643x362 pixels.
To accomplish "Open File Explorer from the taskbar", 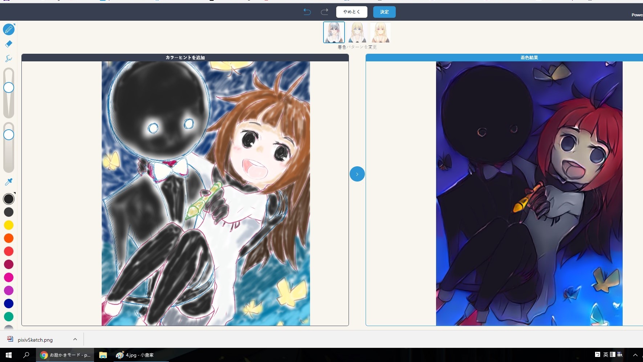I will 103,355.
